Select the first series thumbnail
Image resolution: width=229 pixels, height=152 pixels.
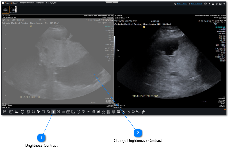6,10
